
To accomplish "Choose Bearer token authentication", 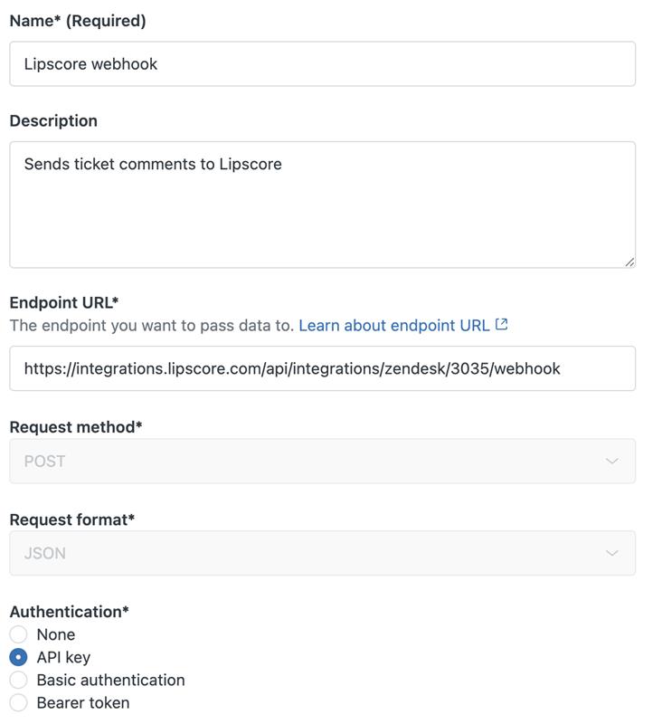I will pos(18,702).
